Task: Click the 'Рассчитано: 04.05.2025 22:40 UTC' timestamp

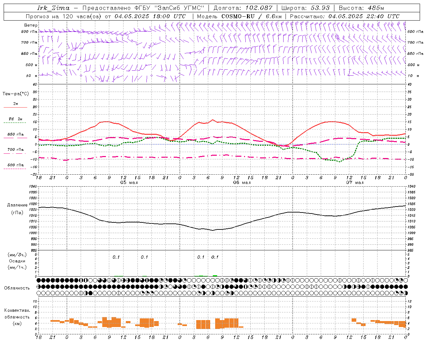Action: [345, 16]
